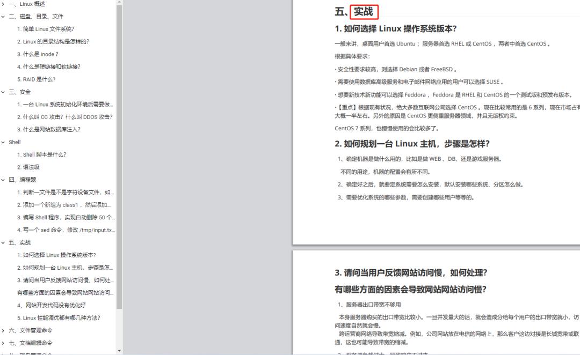Collapse the 四、编程题 outline section
The width and height of the screenshot is (580, 355).
pos(3,180)
